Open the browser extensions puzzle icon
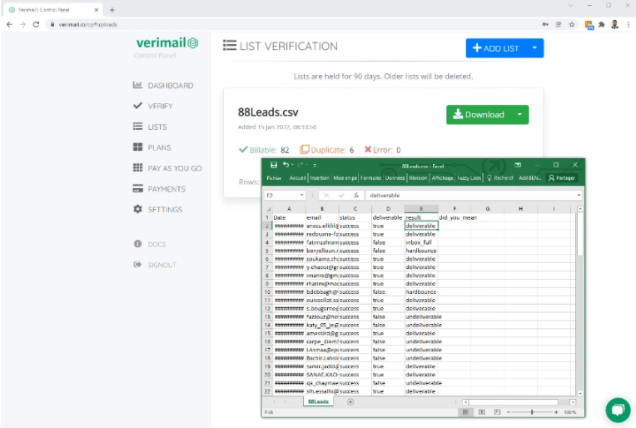 click(602, 24)
